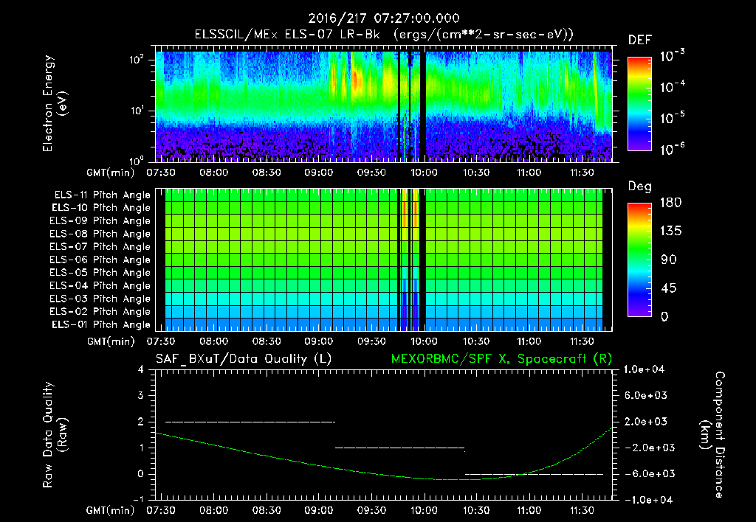
Task: Select the ELS-02 Pitch Angle row label
Action: [100, 312]
